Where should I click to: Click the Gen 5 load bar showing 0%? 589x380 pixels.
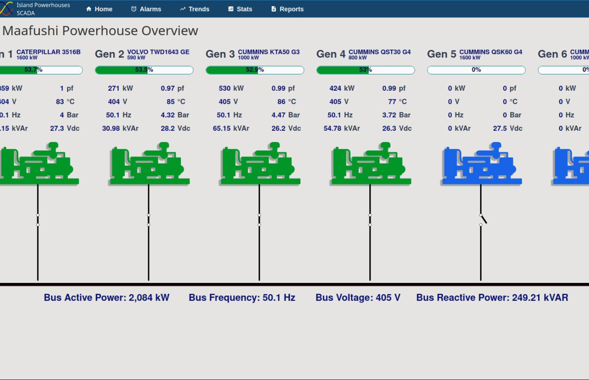tap(476, 70)
